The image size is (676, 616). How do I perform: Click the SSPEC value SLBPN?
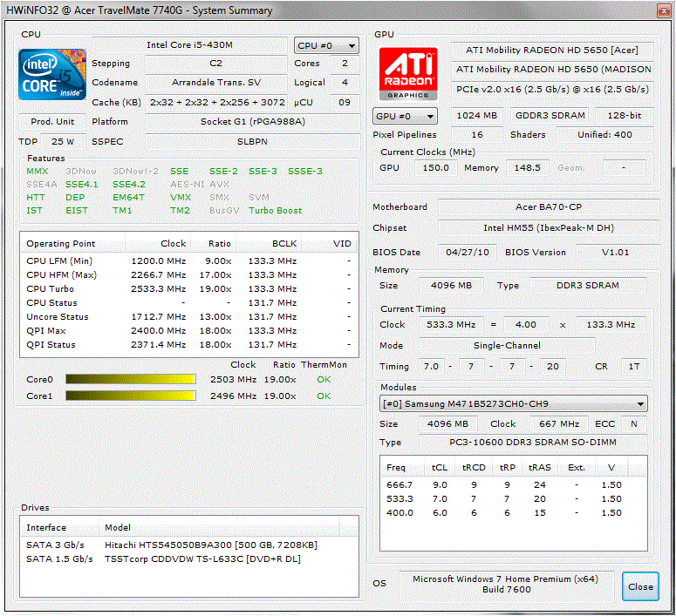click(x=253, y=141)
